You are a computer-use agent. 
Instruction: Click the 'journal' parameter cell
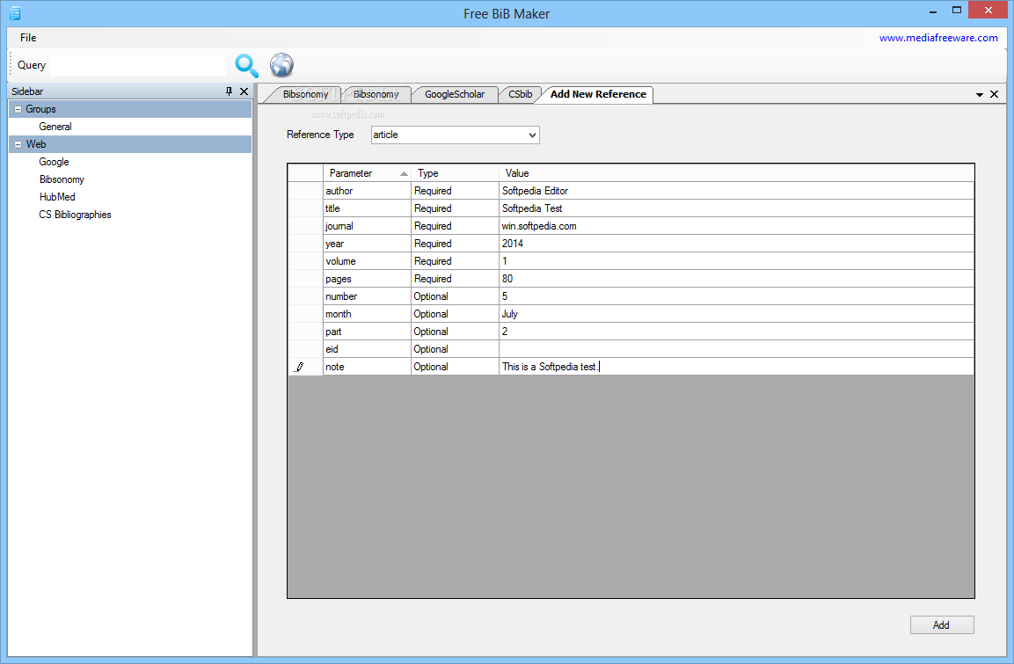click(367, 226)
